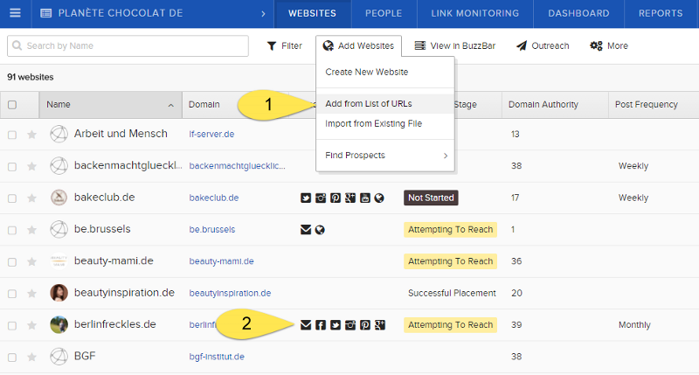Check the BGF row checkbox

click(x=12, y=358)
